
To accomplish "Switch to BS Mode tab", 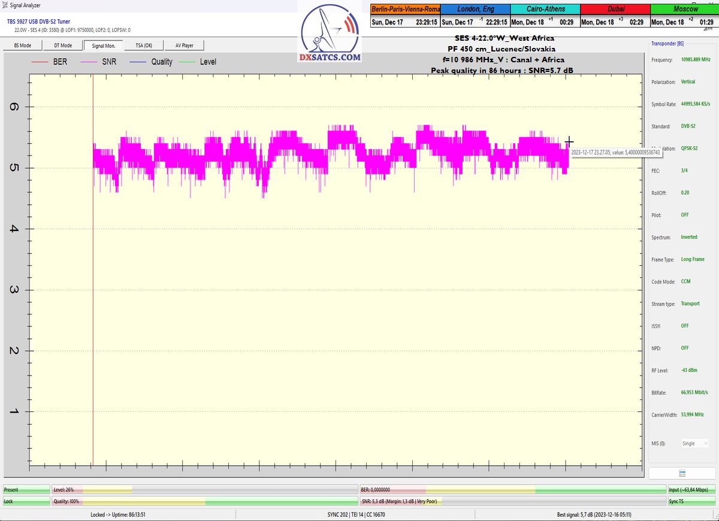I will point(22,46).
